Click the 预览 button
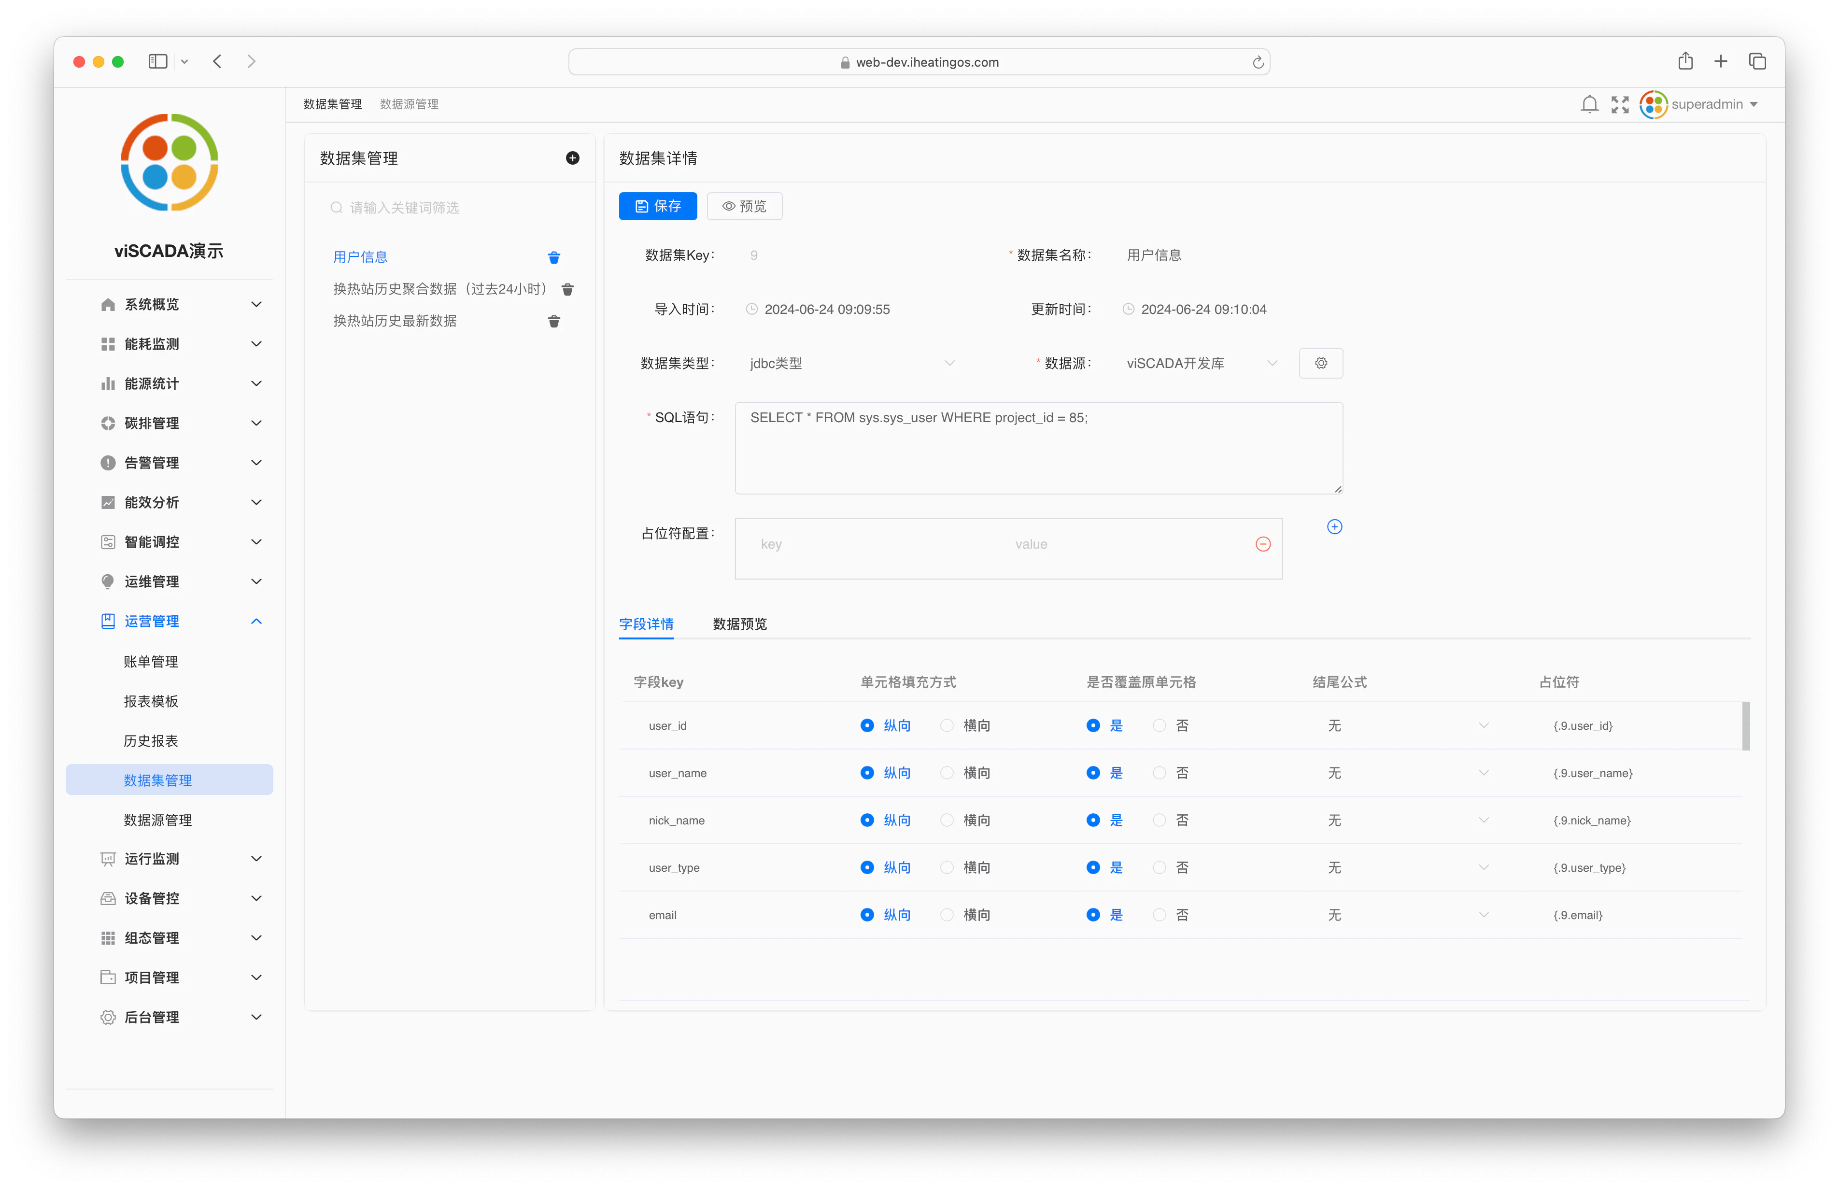 click(x=744, y=206)
